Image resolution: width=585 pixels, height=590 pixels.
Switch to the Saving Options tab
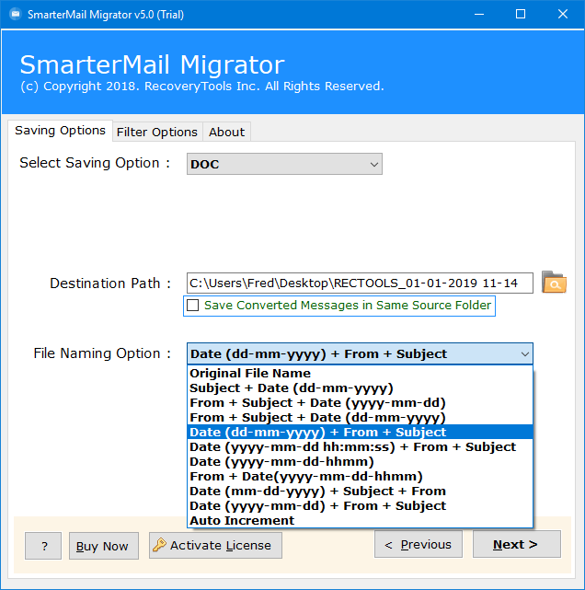pos(60,131)
